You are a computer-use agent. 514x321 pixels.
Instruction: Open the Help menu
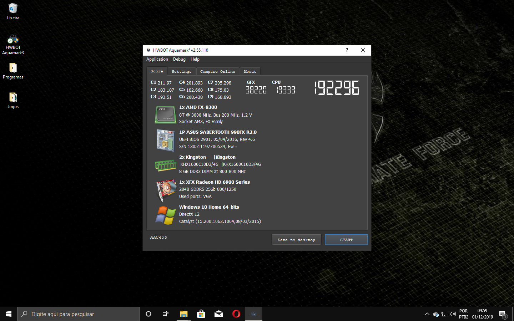(195, 59)
